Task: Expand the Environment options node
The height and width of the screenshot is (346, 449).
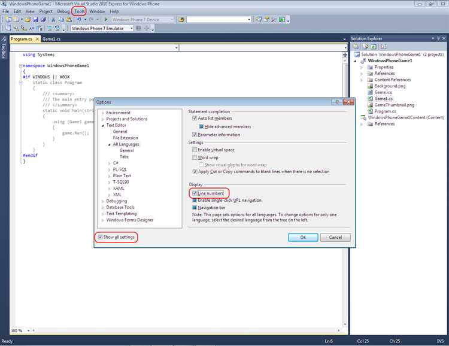Action: point(102,113)
